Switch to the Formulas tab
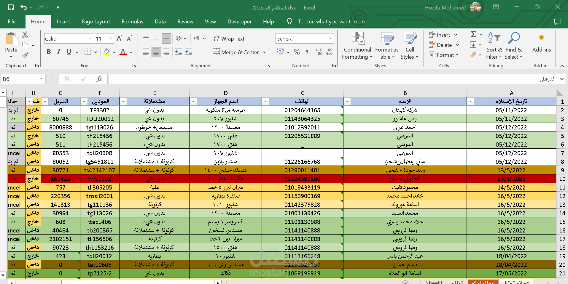 click(x=132, y=22)
